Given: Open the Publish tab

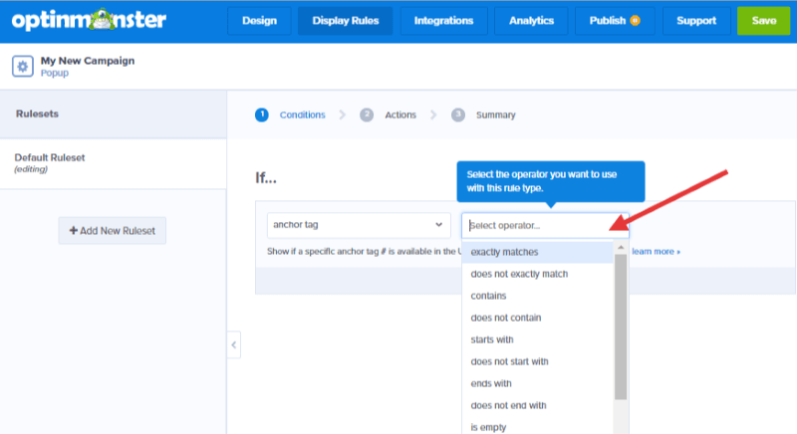Looking at the screenshot, I should (615, 21).
